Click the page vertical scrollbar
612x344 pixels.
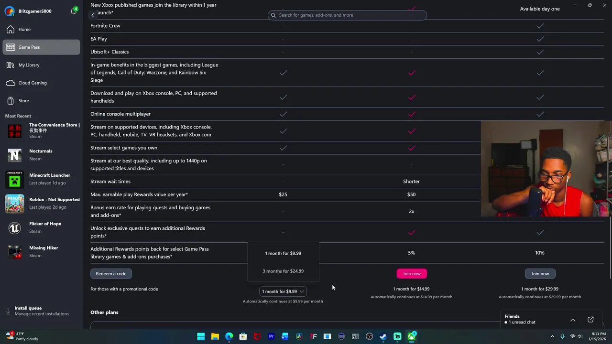coord(610,248)
